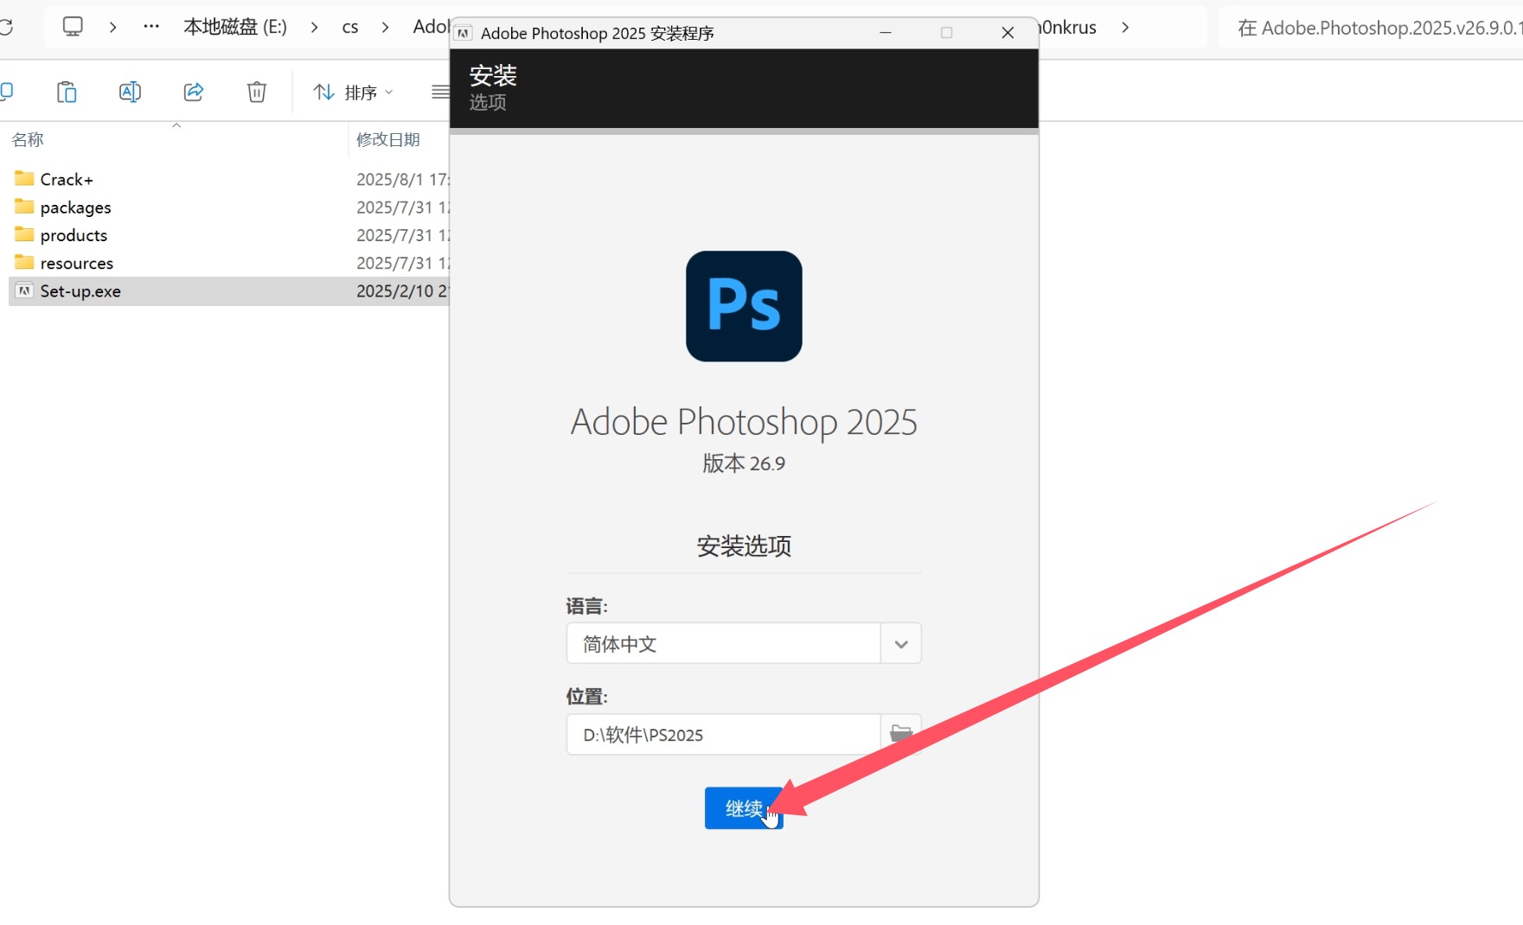Click the Explorer search box
The height and width of the screenshot is (925, 1523).
point(1371,28)
